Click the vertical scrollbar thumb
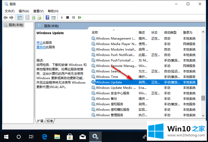The width and height of the screenshot is (208, 142). (x=203, y=98)
